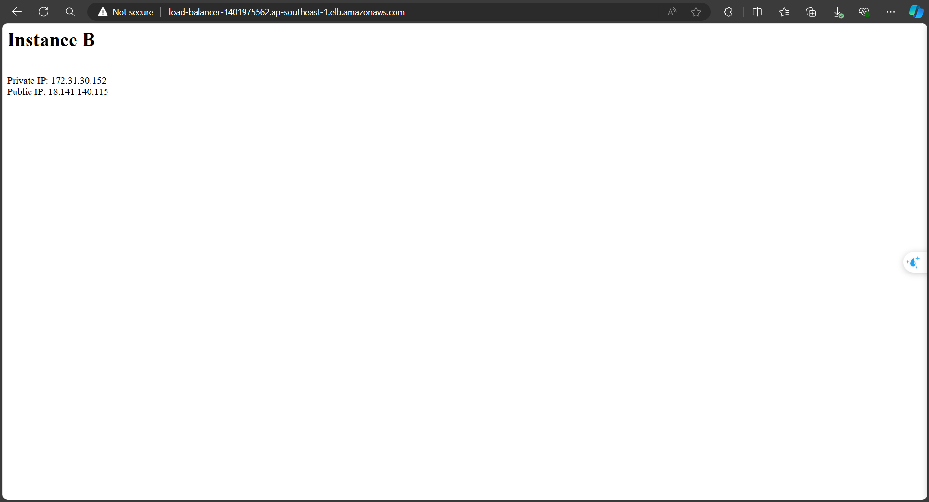Click the Private IP 172.31.30.152 text

click(57, 81)
